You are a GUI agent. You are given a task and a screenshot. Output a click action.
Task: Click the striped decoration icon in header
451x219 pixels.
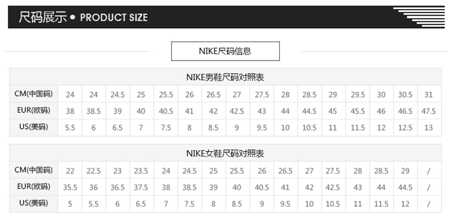pos(419,17)
